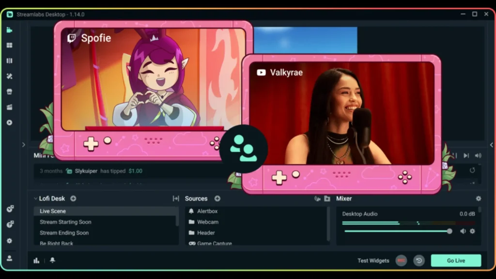Open performance stats bar-chart icon
Image resolution: width=496 pixels, height=279 pixels.
(36, 260)
